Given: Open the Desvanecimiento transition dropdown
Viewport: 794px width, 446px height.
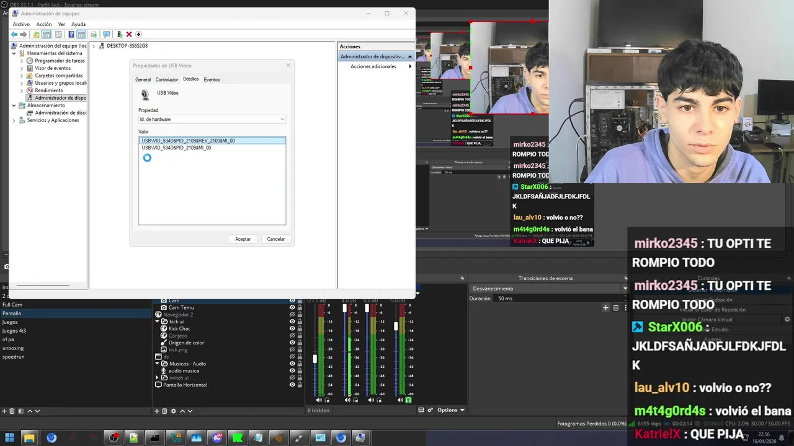Looking at the screenshot, I should coord(549,289).
